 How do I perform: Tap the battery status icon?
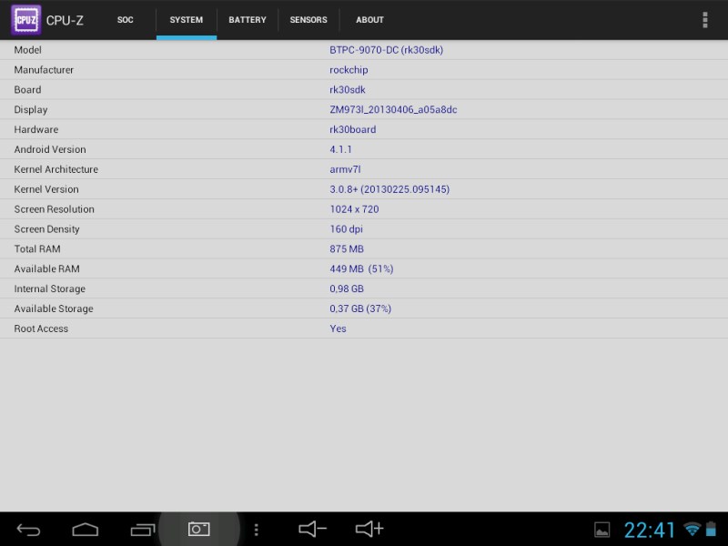pos(713,530)
